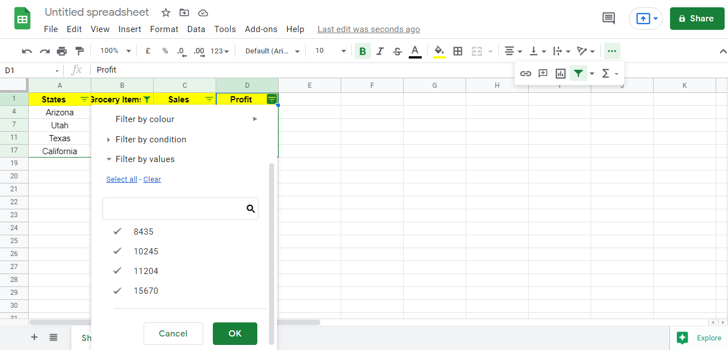Click the Explore button
Screen dimensions: 728x350
(699, 338)
